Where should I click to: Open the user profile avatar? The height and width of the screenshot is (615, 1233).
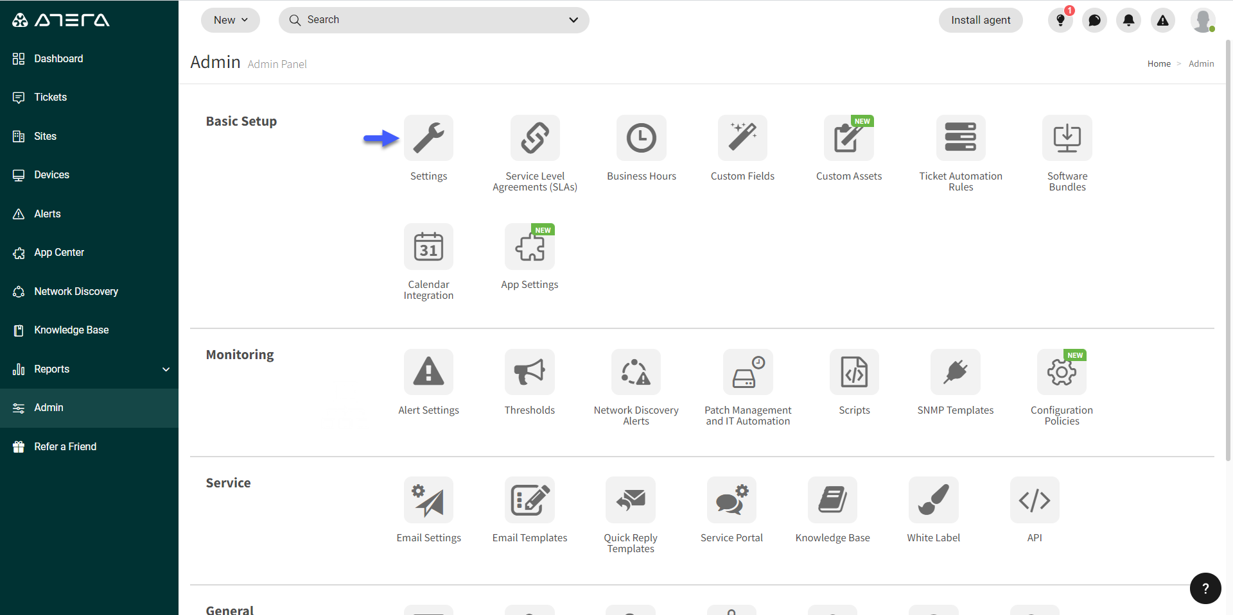[x=1203, y=20]
